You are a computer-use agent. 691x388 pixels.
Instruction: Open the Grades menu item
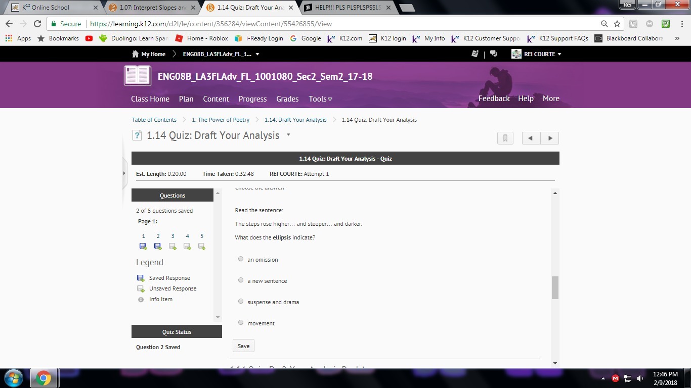click(287, 99)
